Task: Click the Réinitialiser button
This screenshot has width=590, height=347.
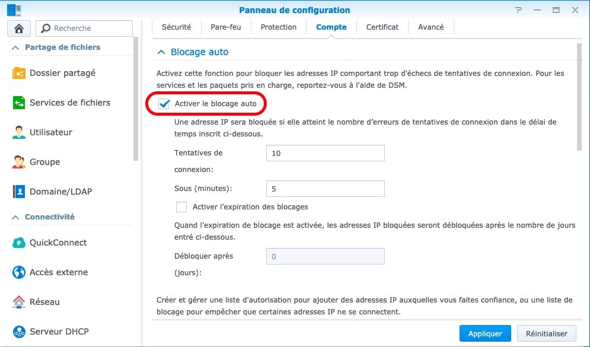Action: pyautogui.click(x=546, y=333)
